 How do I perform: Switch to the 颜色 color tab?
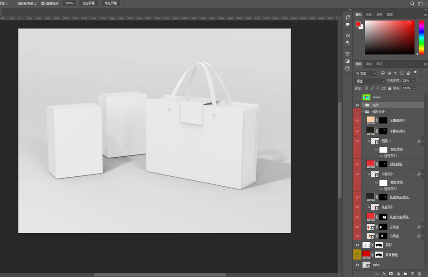359,14
